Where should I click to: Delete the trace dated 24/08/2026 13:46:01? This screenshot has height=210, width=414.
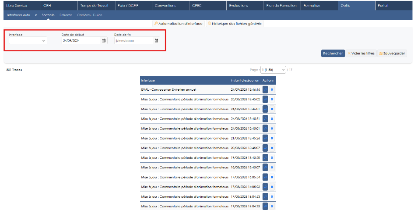pos(272,109)
